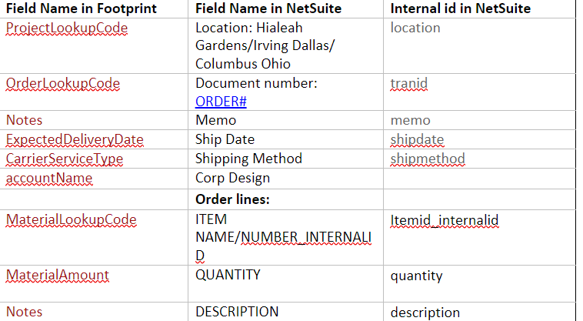This screenshot has width=583, height=321.
Task: Open the ORDER# hyperlink
Action: pos(221,102)
